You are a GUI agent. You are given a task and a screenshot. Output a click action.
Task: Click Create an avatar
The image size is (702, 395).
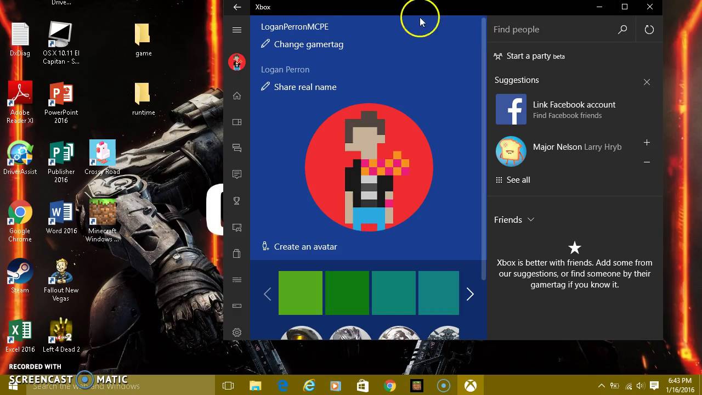point(299,247)
